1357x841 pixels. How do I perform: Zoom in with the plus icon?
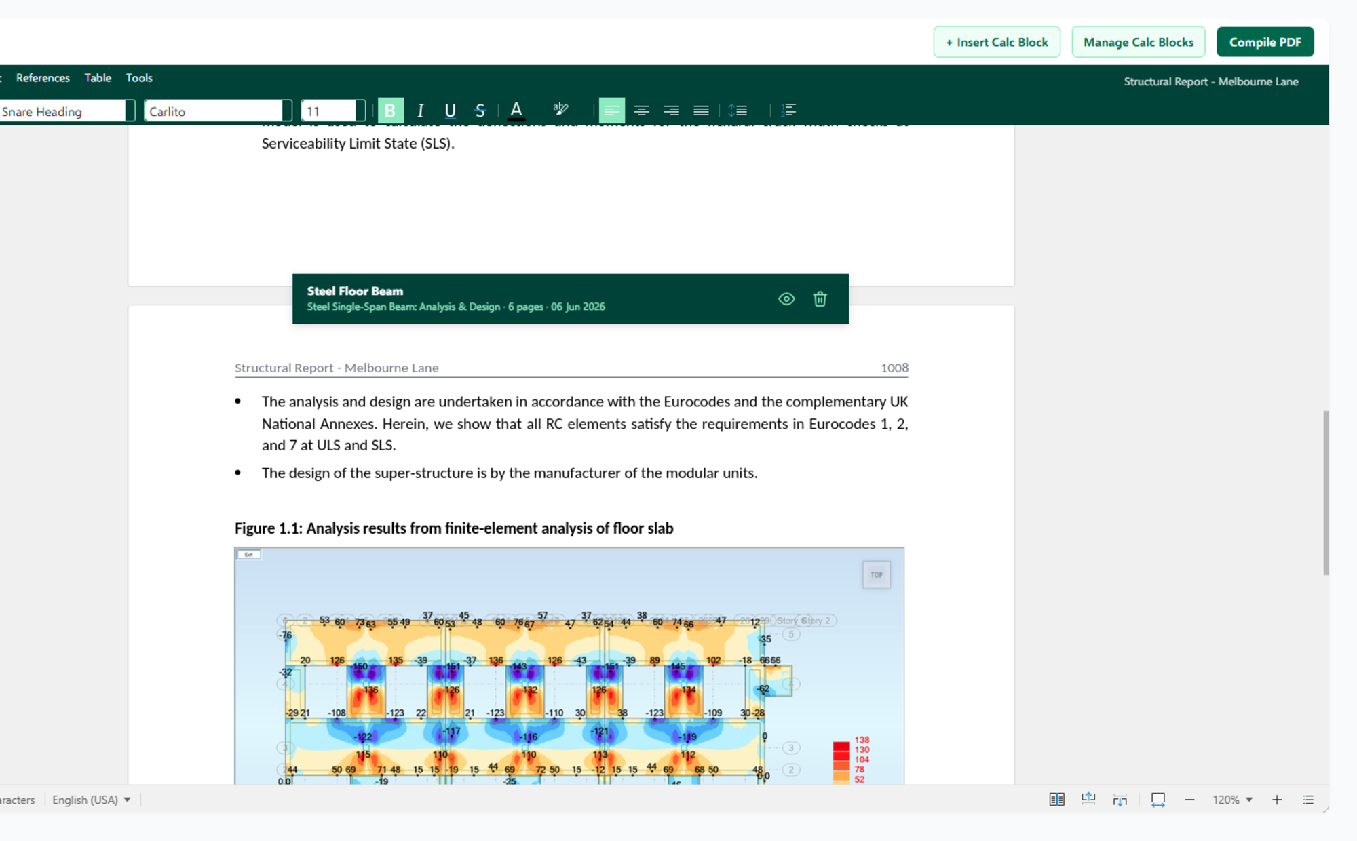pyautogui.click(x=1277, y=800)
